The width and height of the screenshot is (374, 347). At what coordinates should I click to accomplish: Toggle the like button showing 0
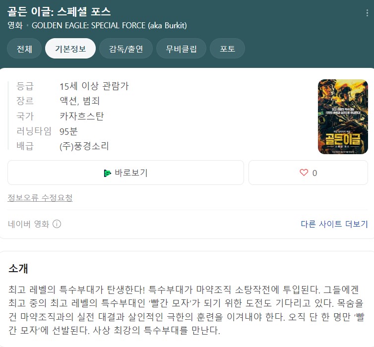[x=308, y=173]
